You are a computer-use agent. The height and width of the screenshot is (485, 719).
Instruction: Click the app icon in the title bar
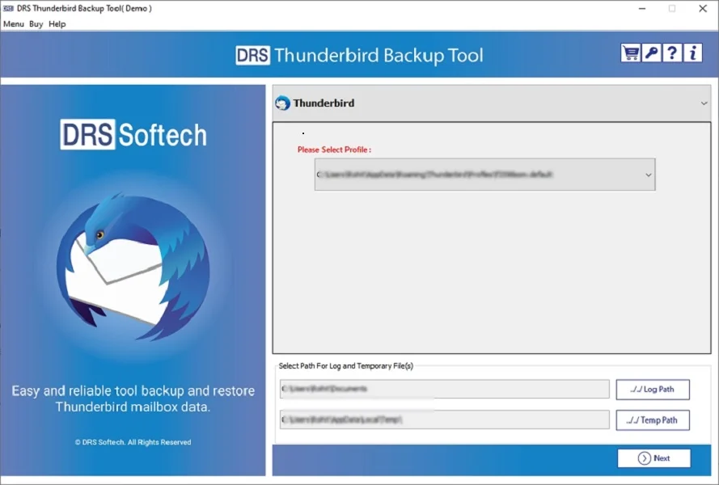(x=10, y=7)
